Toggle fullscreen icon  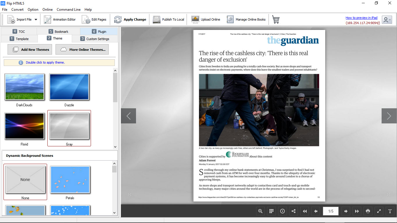pyautogui.click(x=379, y=211)
